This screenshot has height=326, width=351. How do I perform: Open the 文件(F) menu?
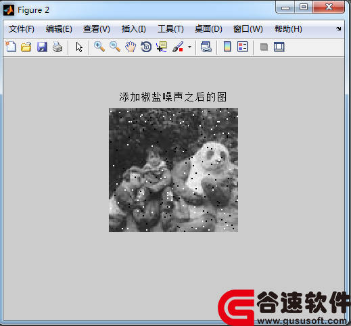coord(22,29)
